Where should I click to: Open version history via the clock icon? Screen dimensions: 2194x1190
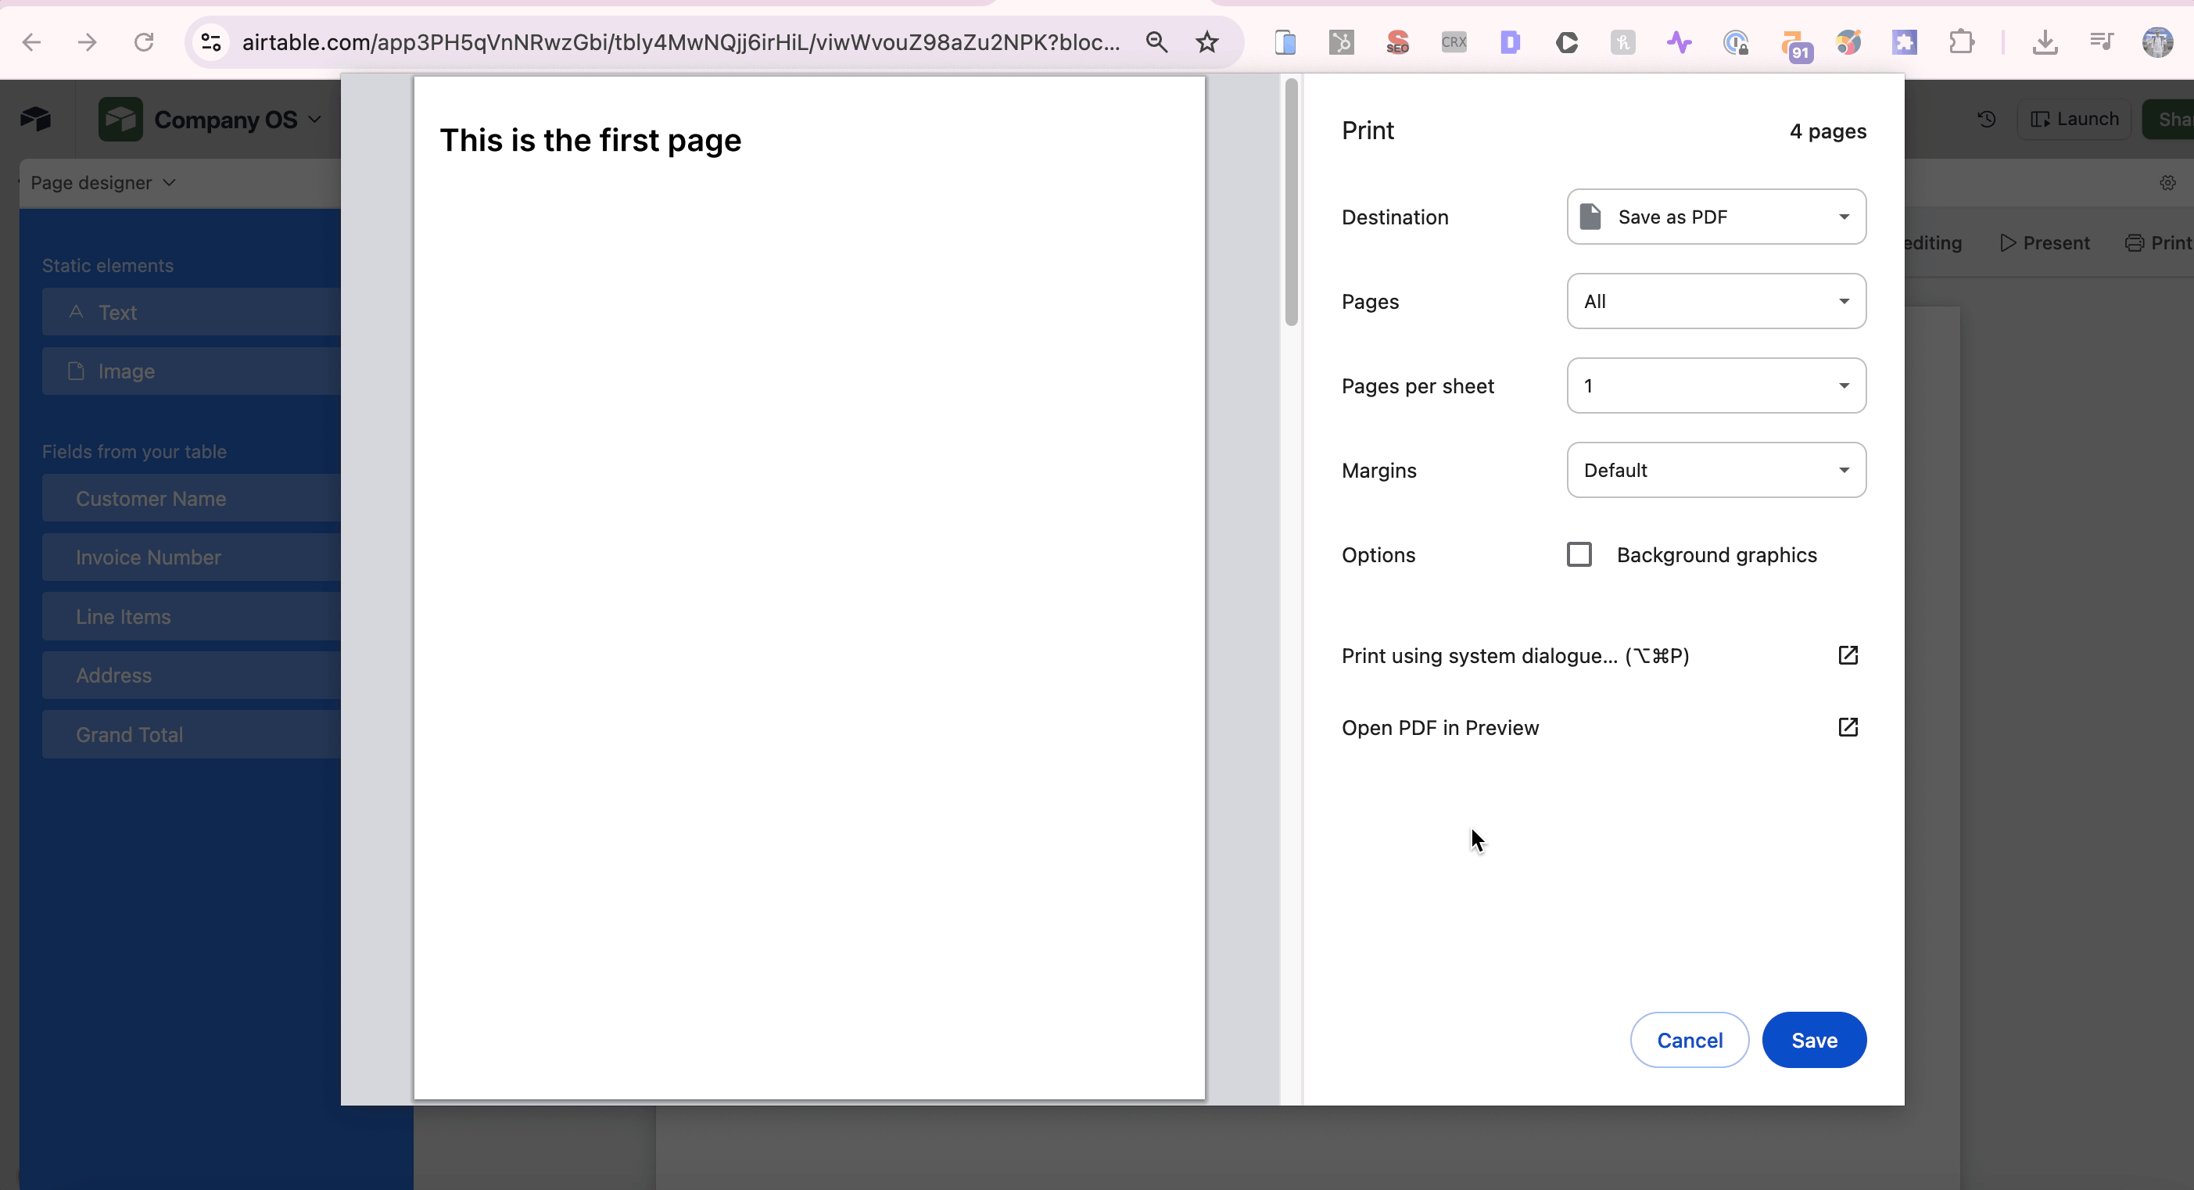point(1987,118)
